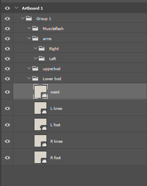
Task: Select the Lower bod group name
Action: (52, 79)
